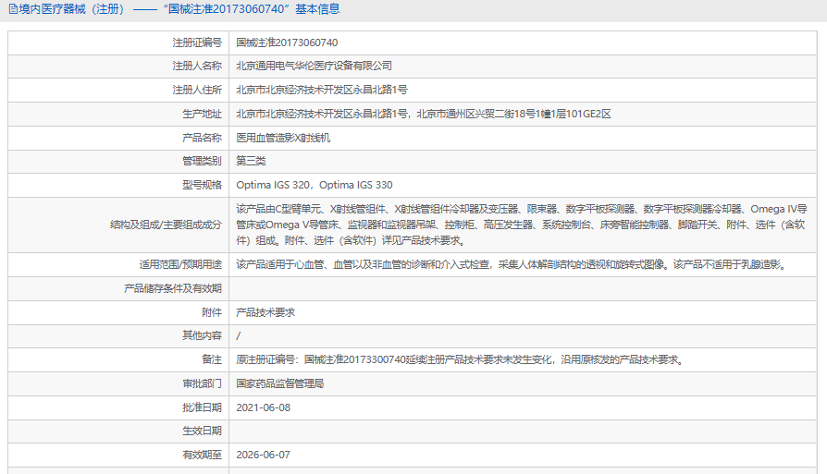Select the approval date 2021-06-08

(x=264, y=407)
